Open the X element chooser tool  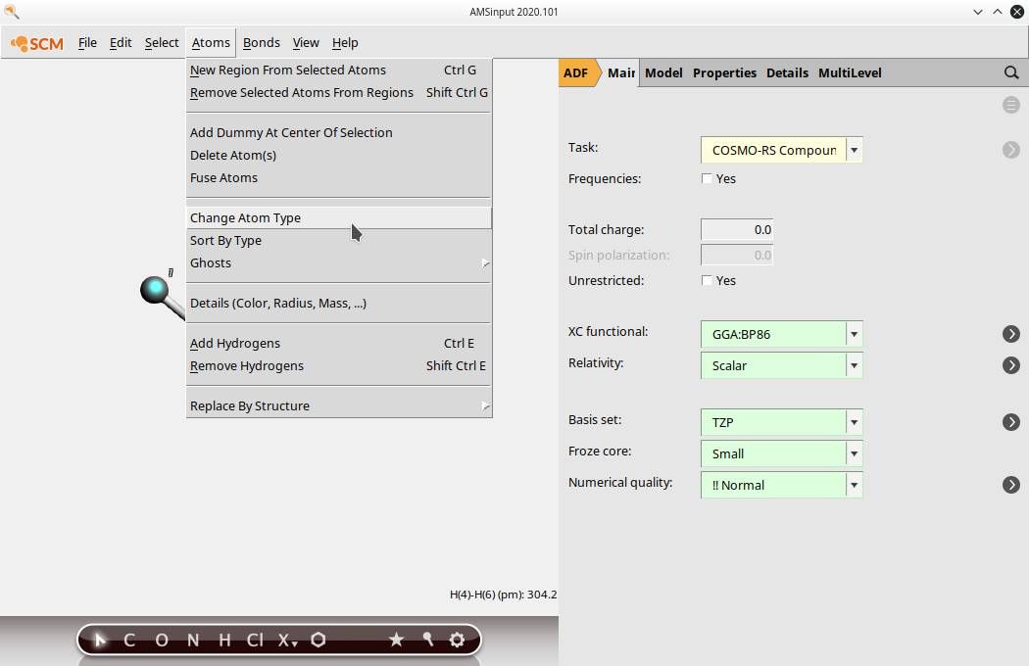click(287, 640)
